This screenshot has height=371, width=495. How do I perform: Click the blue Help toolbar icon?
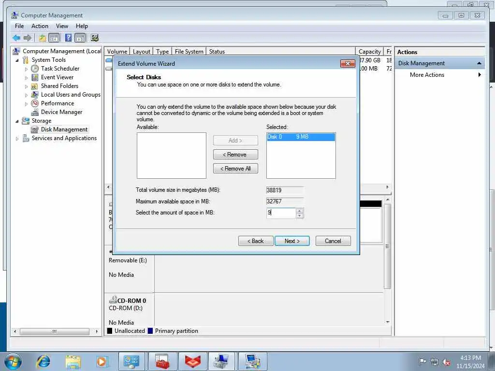pyautogui.click(x=68, y=38)
